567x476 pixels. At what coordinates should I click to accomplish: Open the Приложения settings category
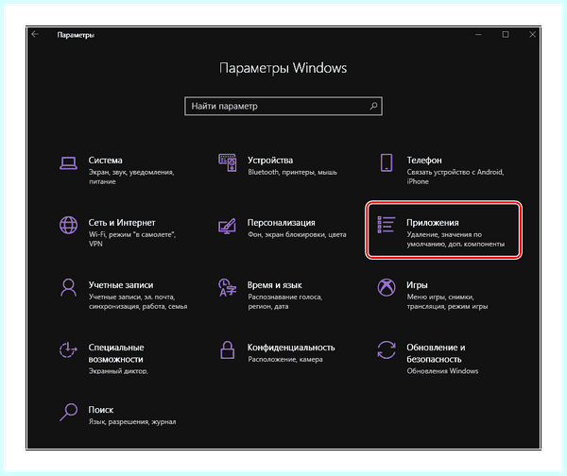[x=444, y=229]
